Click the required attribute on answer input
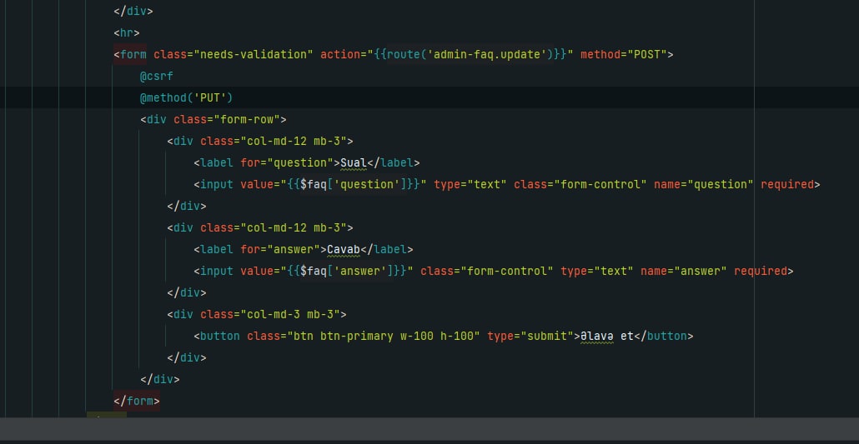This screenshot has height=444, width=859. pos(761,271)
